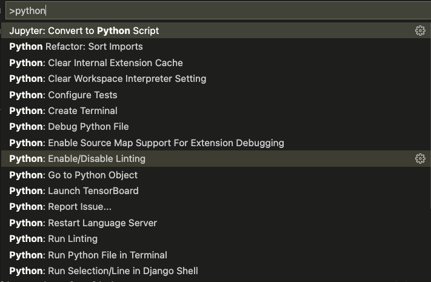Click gear icon on Enable/Disable Linting row
Viewport: 431px width, 282px height.
click(x=420, y=158)
